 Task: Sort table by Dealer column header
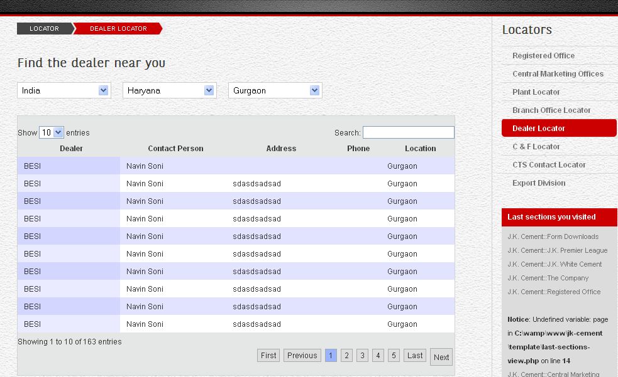coord(71,149)
